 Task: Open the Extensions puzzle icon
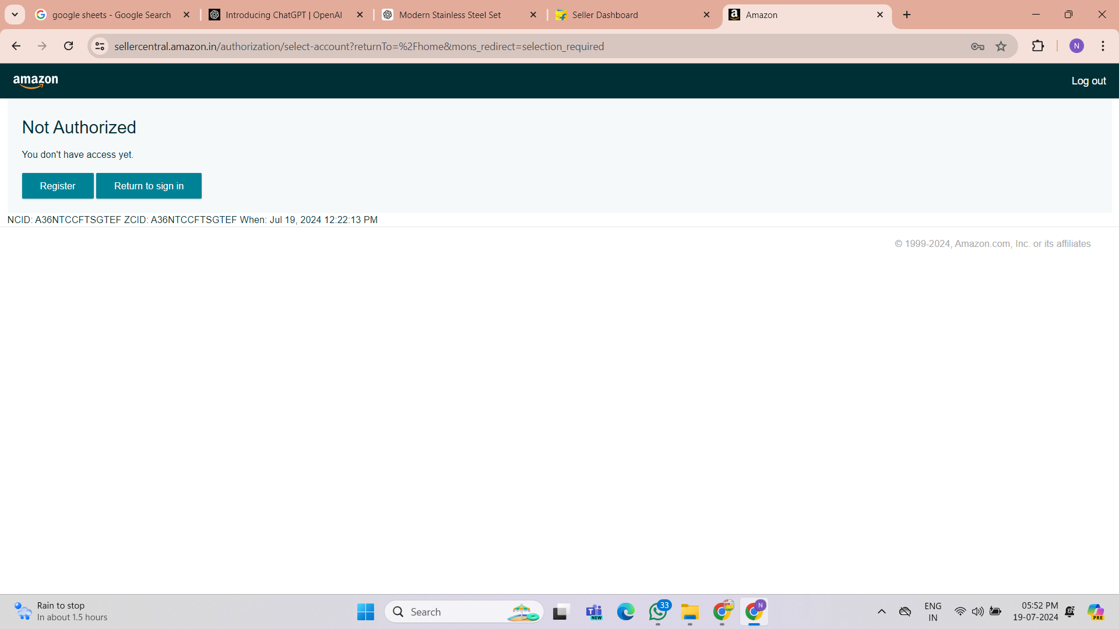click(x=1038, y=46)
